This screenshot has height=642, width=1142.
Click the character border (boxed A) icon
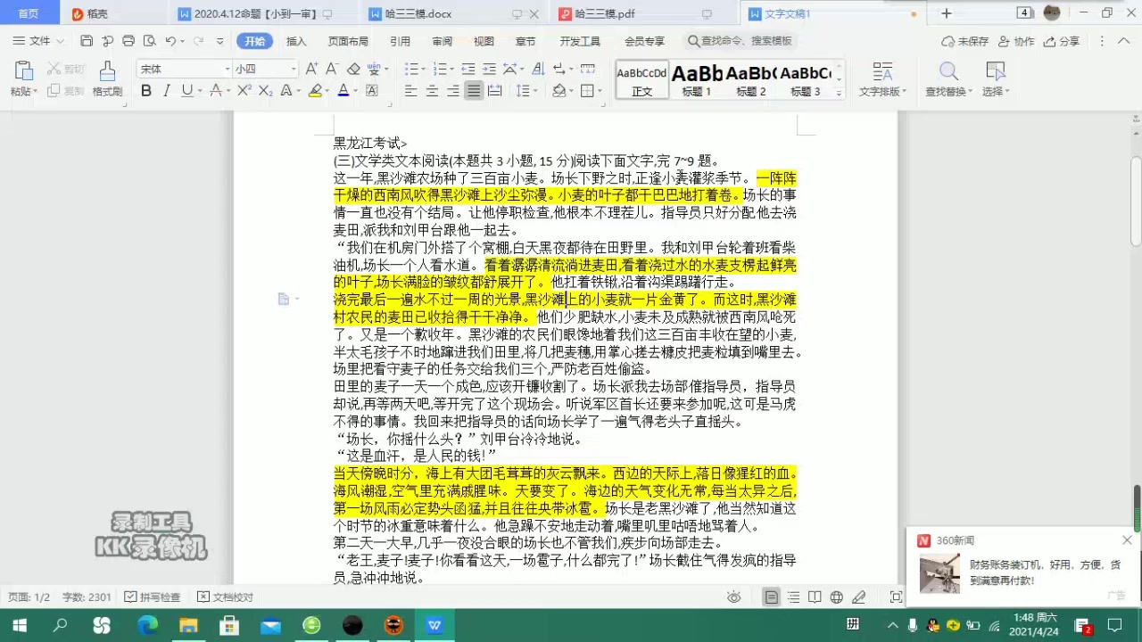[372, 91]
